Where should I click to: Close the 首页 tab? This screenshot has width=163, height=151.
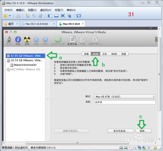(x=17, y=24)
